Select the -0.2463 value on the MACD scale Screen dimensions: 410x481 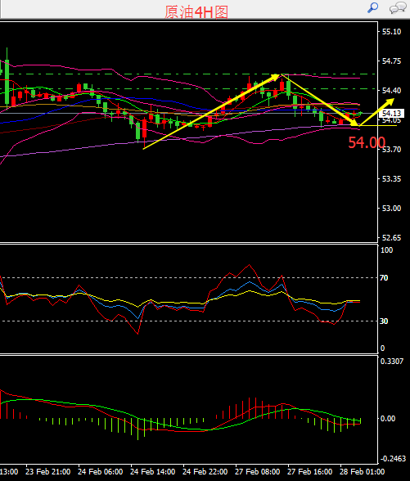pos(393,459)
